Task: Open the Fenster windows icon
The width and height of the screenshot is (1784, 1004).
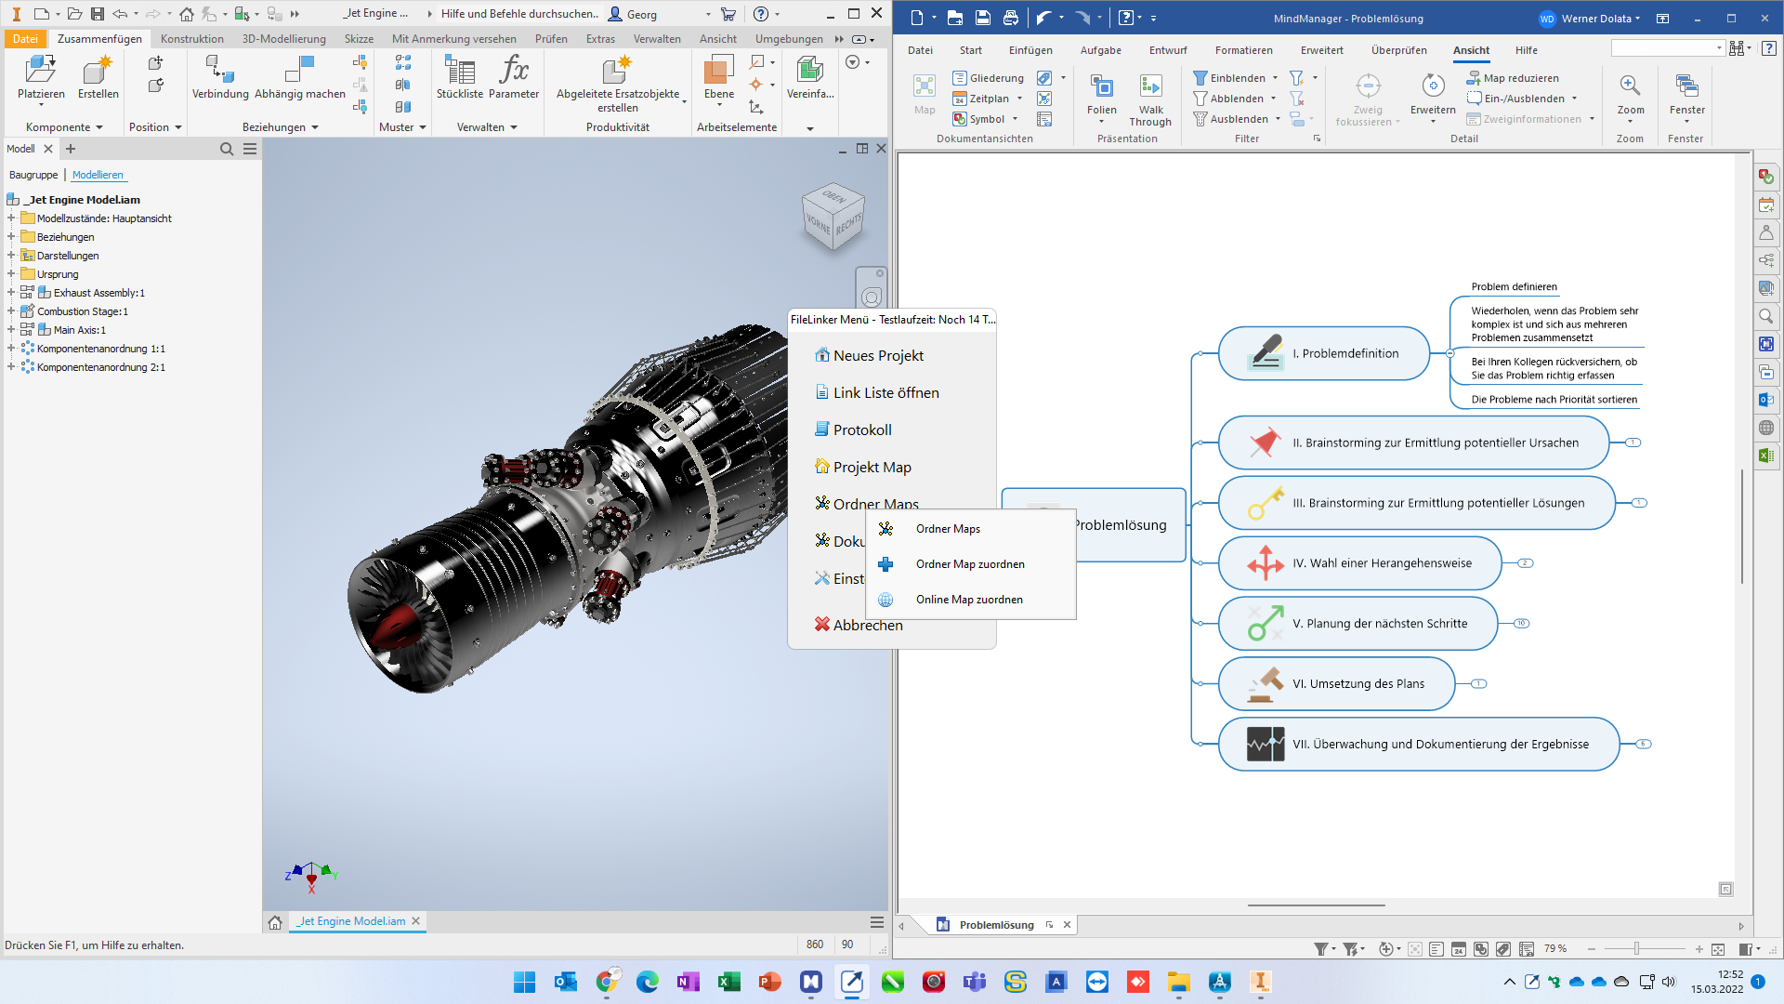Action: click(x=1686, y=86)
